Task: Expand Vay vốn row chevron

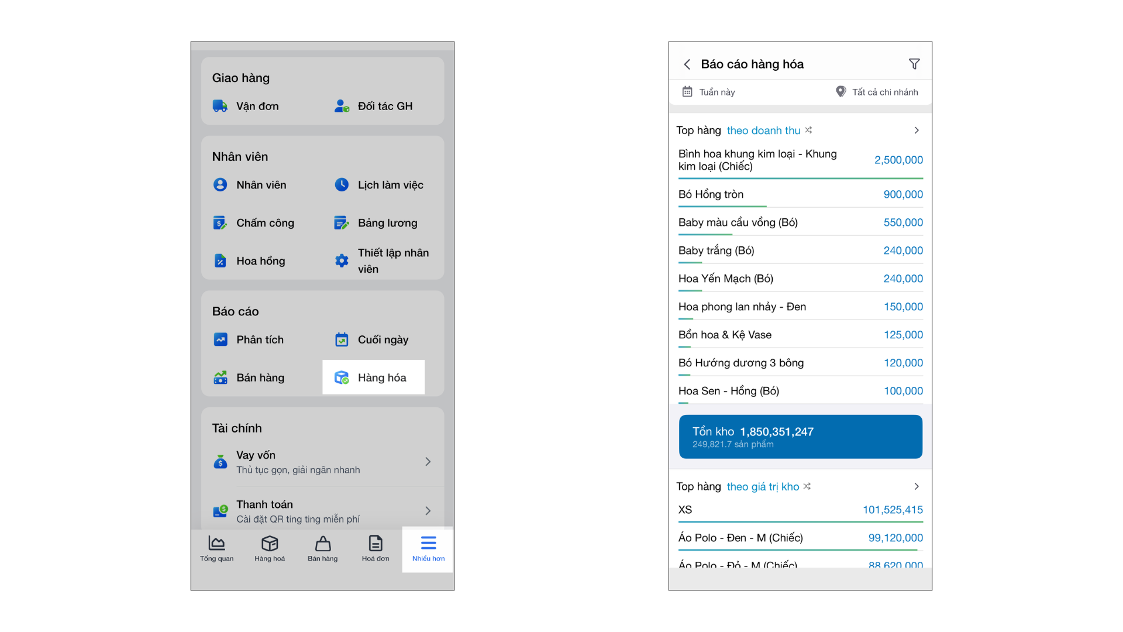Action: coord(428,462)
